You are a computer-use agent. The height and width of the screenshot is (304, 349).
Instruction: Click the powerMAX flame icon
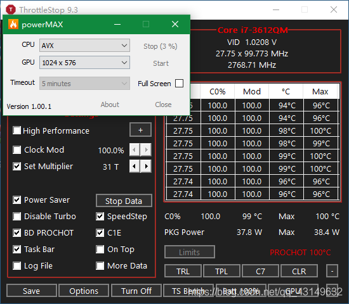13,24
